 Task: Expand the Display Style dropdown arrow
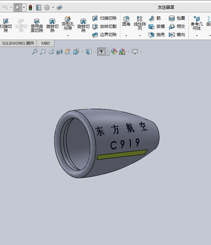click(95, 52)
